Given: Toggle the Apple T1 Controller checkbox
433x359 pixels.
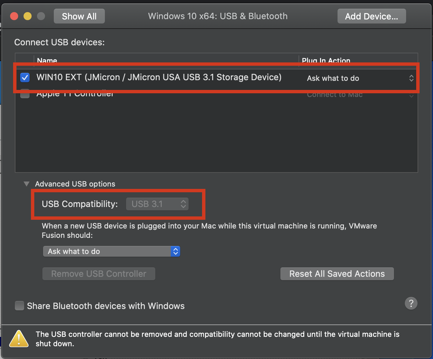Looking at the screenshot, I should point(25,94).
